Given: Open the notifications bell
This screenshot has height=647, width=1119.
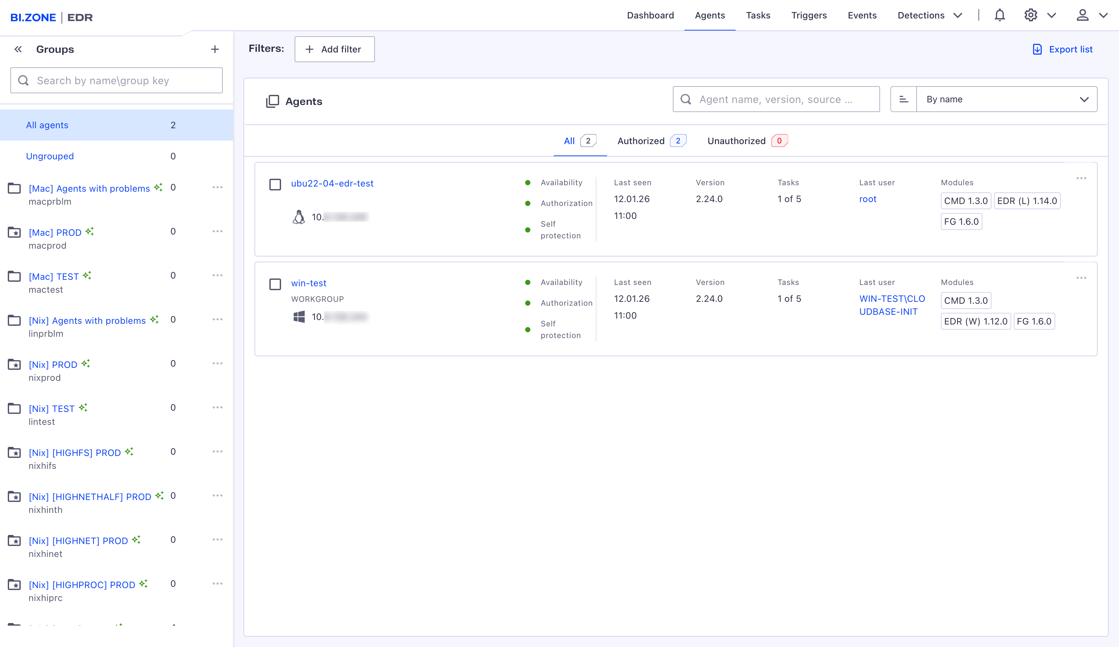Looking at the screenshot, I should pos(999,15).
